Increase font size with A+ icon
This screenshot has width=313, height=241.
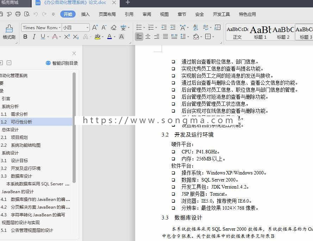coord(95,27)
